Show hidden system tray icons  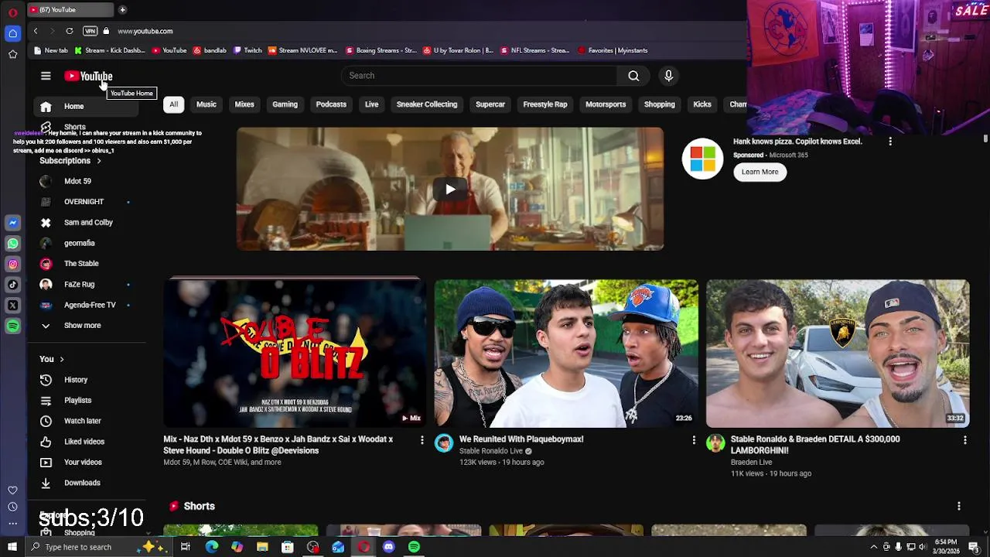pos(874,547)
